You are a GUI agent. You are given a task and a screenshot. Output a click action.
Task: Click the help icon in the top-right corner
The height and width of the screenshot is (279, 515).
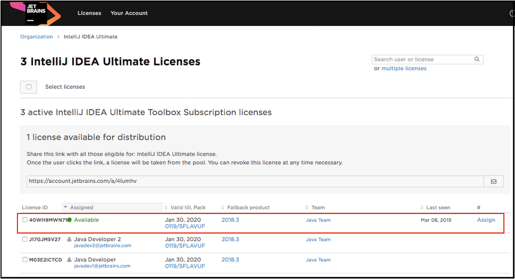[512, 14]
